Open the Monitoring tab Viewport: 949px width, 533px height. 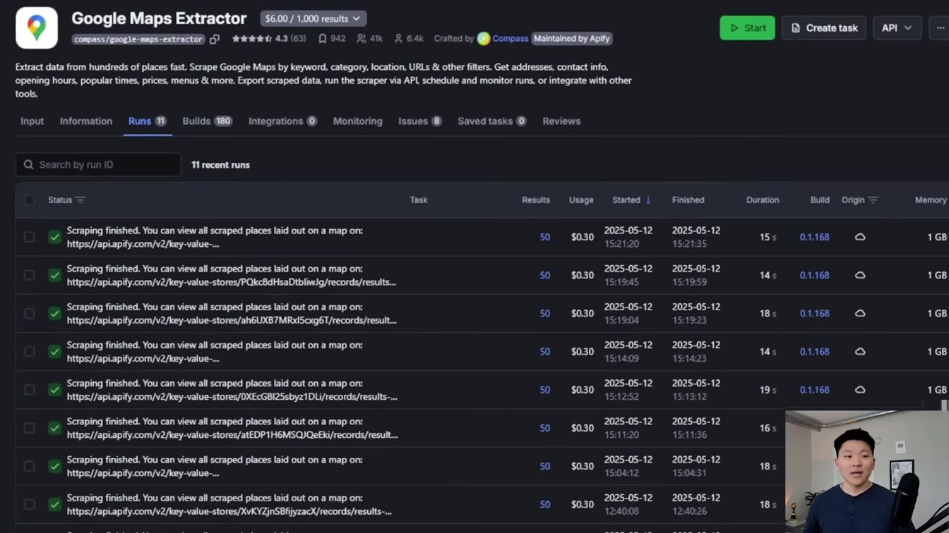[x=358, y=121]
